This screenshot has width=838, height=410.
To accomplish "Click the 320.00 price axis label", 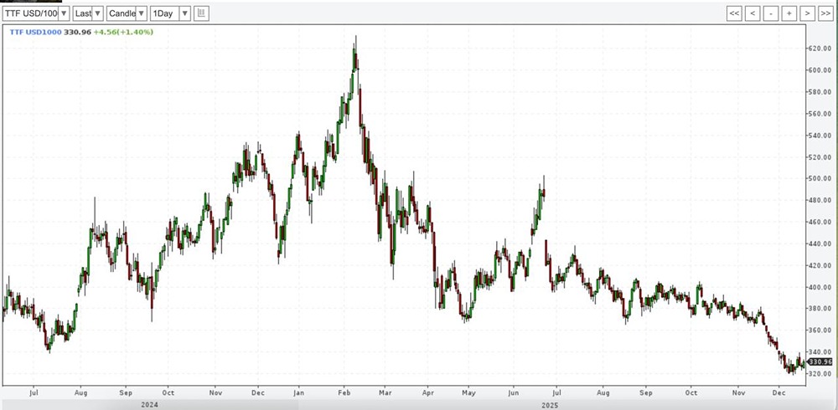I will [820, 374].
